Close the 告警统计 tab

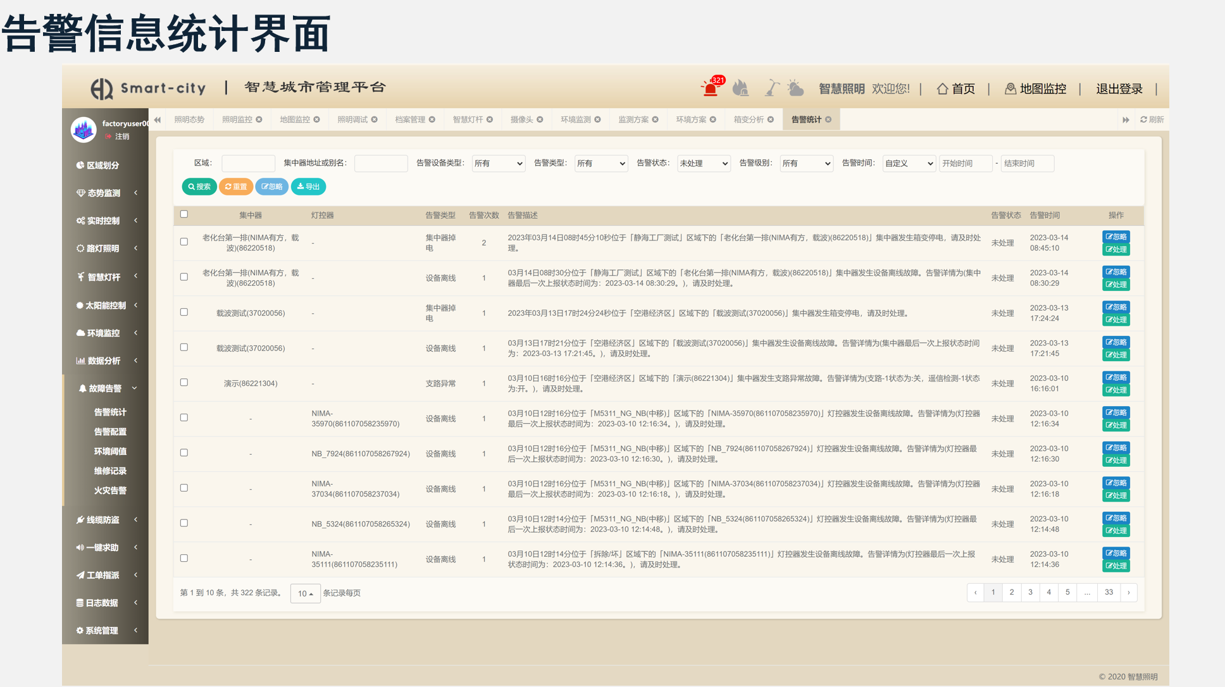point(828,120)
